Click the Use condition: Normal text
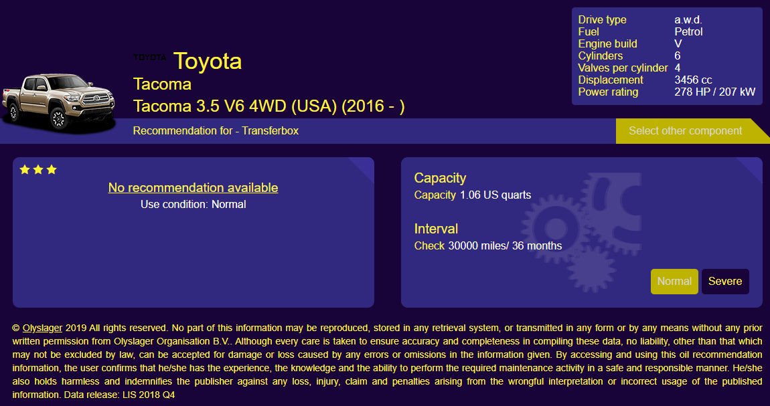Image resolution: width=770 pixels, height=406 pixels. pos(193,204)
